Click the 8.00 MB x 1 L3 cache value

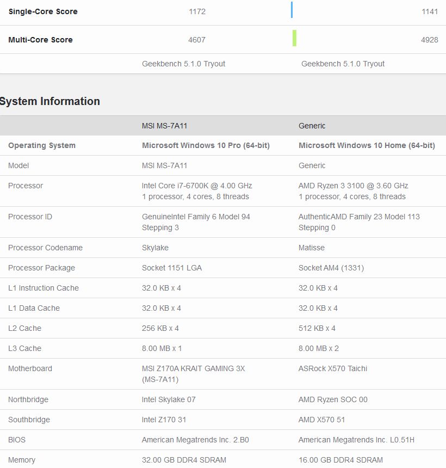click(162, 348)
